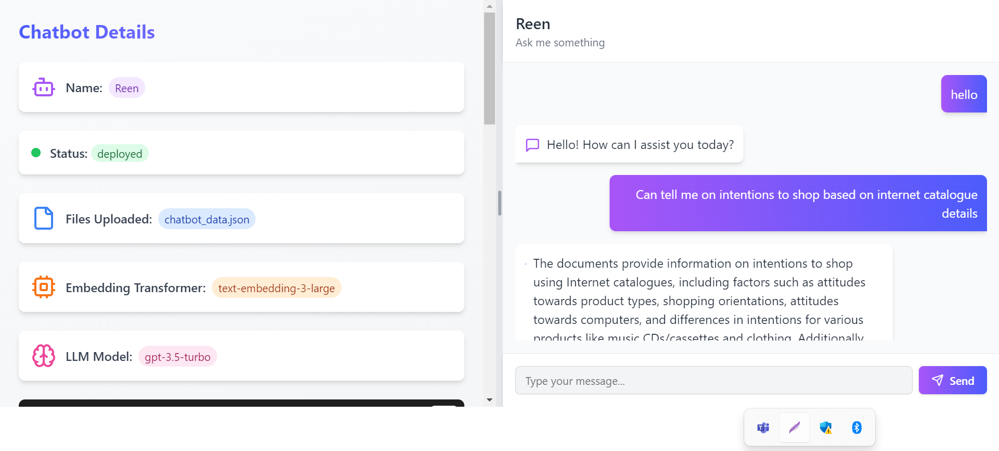
Task: Click the details panel scrollbar down arrow
Action: [489, 400]
